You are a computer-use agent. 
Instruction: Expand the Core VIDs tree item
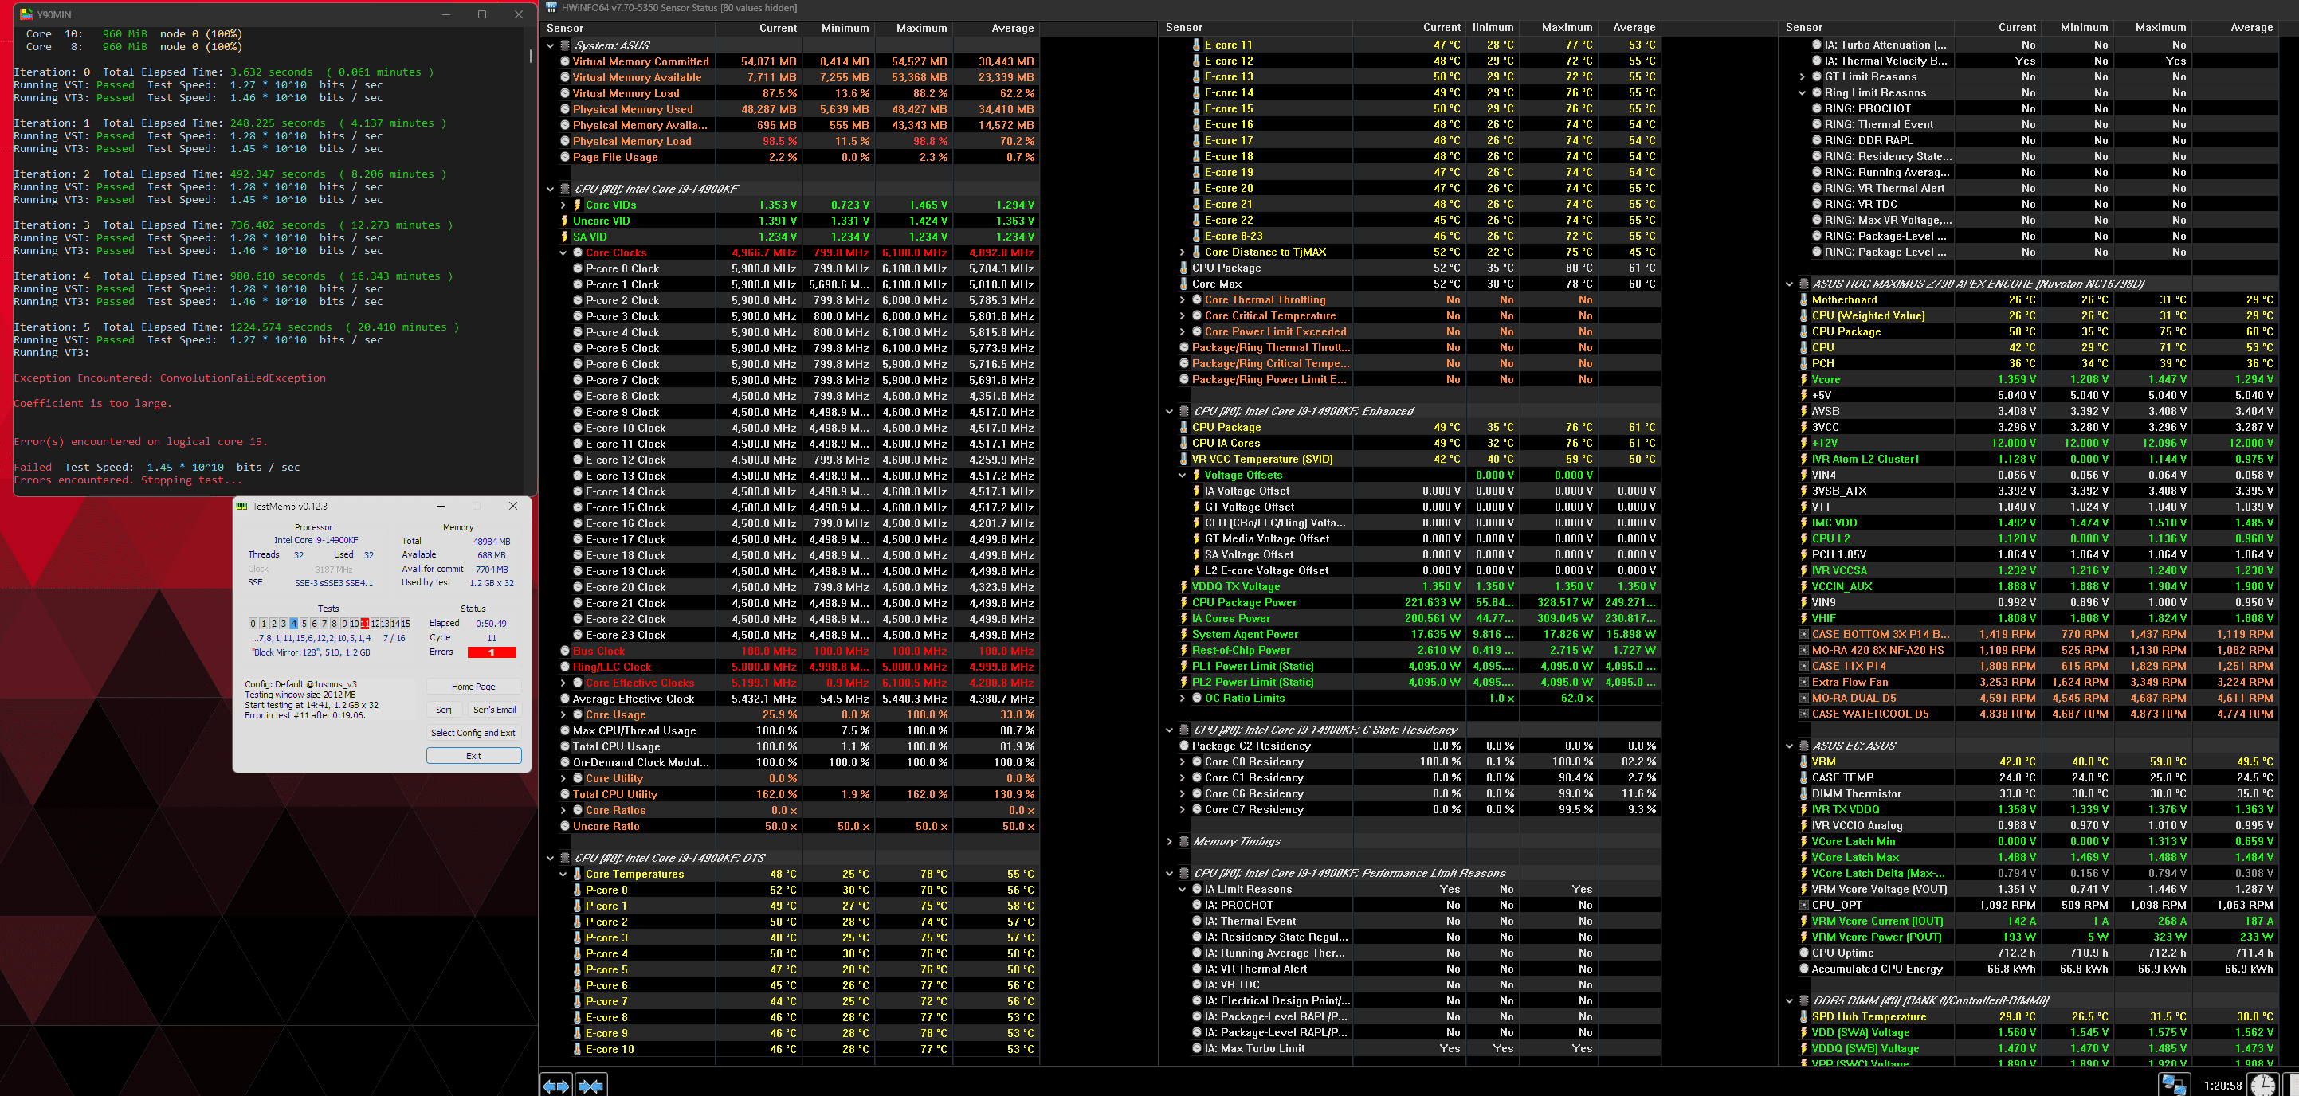point(563,205)
